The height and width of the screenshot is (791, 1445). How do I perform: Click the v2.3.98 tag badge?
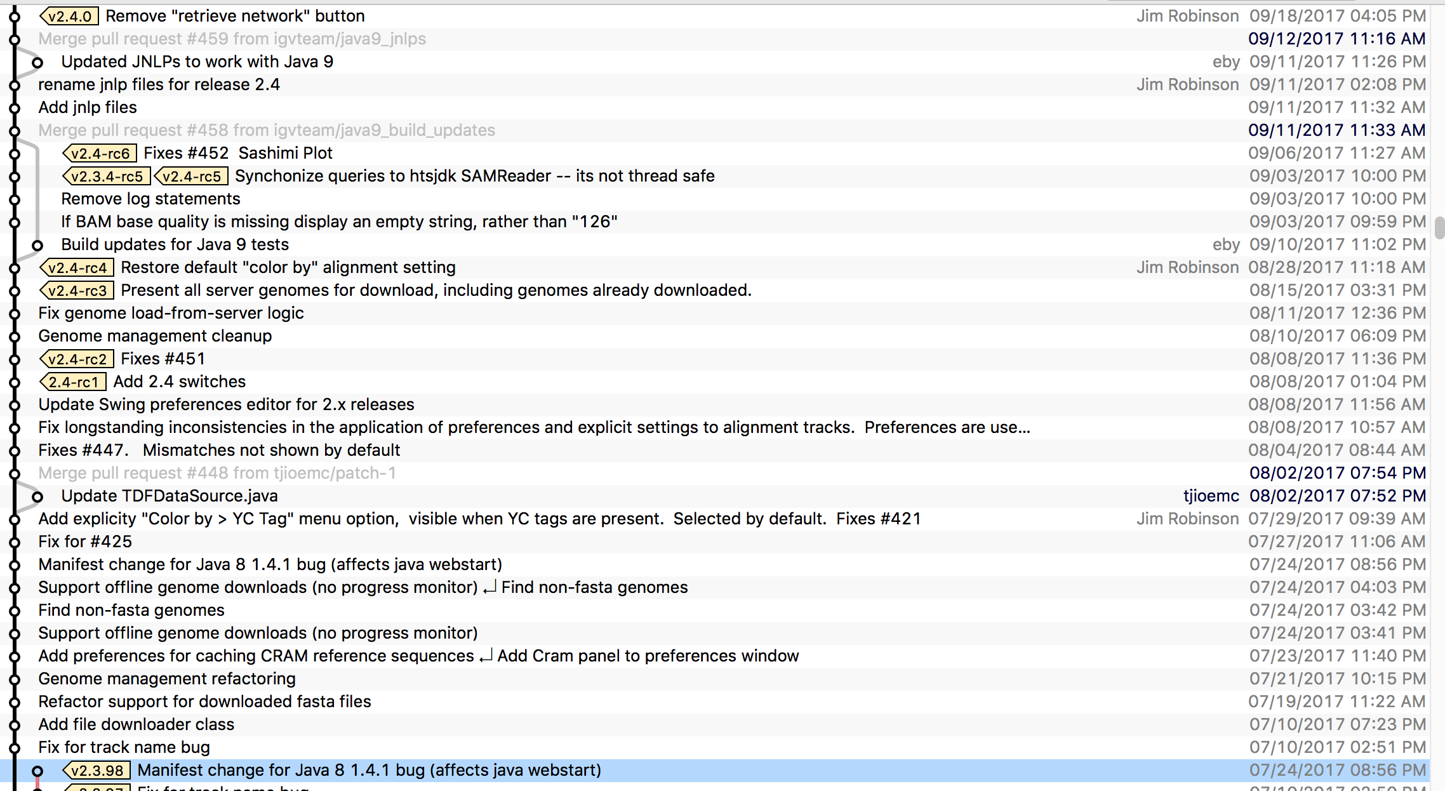97,770
